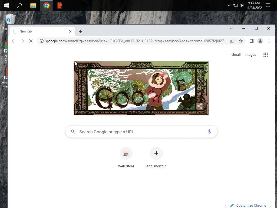Open the Chrome three-dot menu
Viewport: 277px width, 208px height.
(x=269, y=41)
